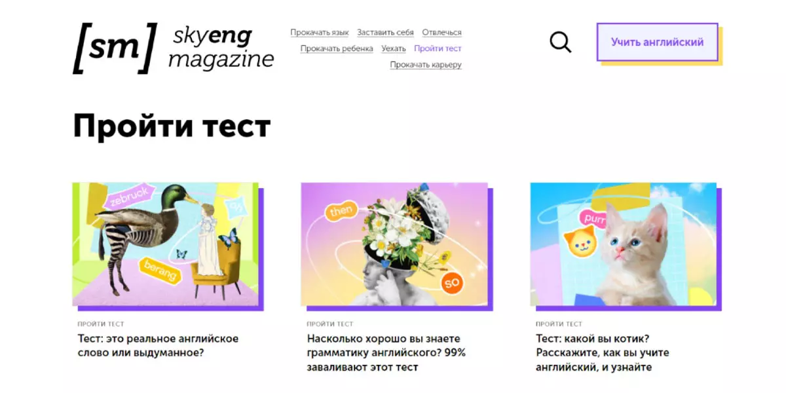Image resolution: width=786 pixels, height=393 pixels.
Task: Click Пройти тест tag under flower-head image
Action: 329,324
